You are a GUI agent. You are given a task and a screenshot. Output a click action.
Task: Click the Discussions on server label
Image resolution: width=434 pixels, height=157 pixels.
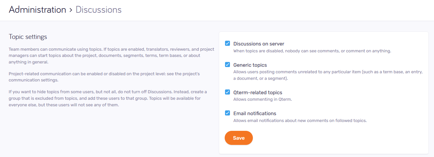(x=259, y=44)
